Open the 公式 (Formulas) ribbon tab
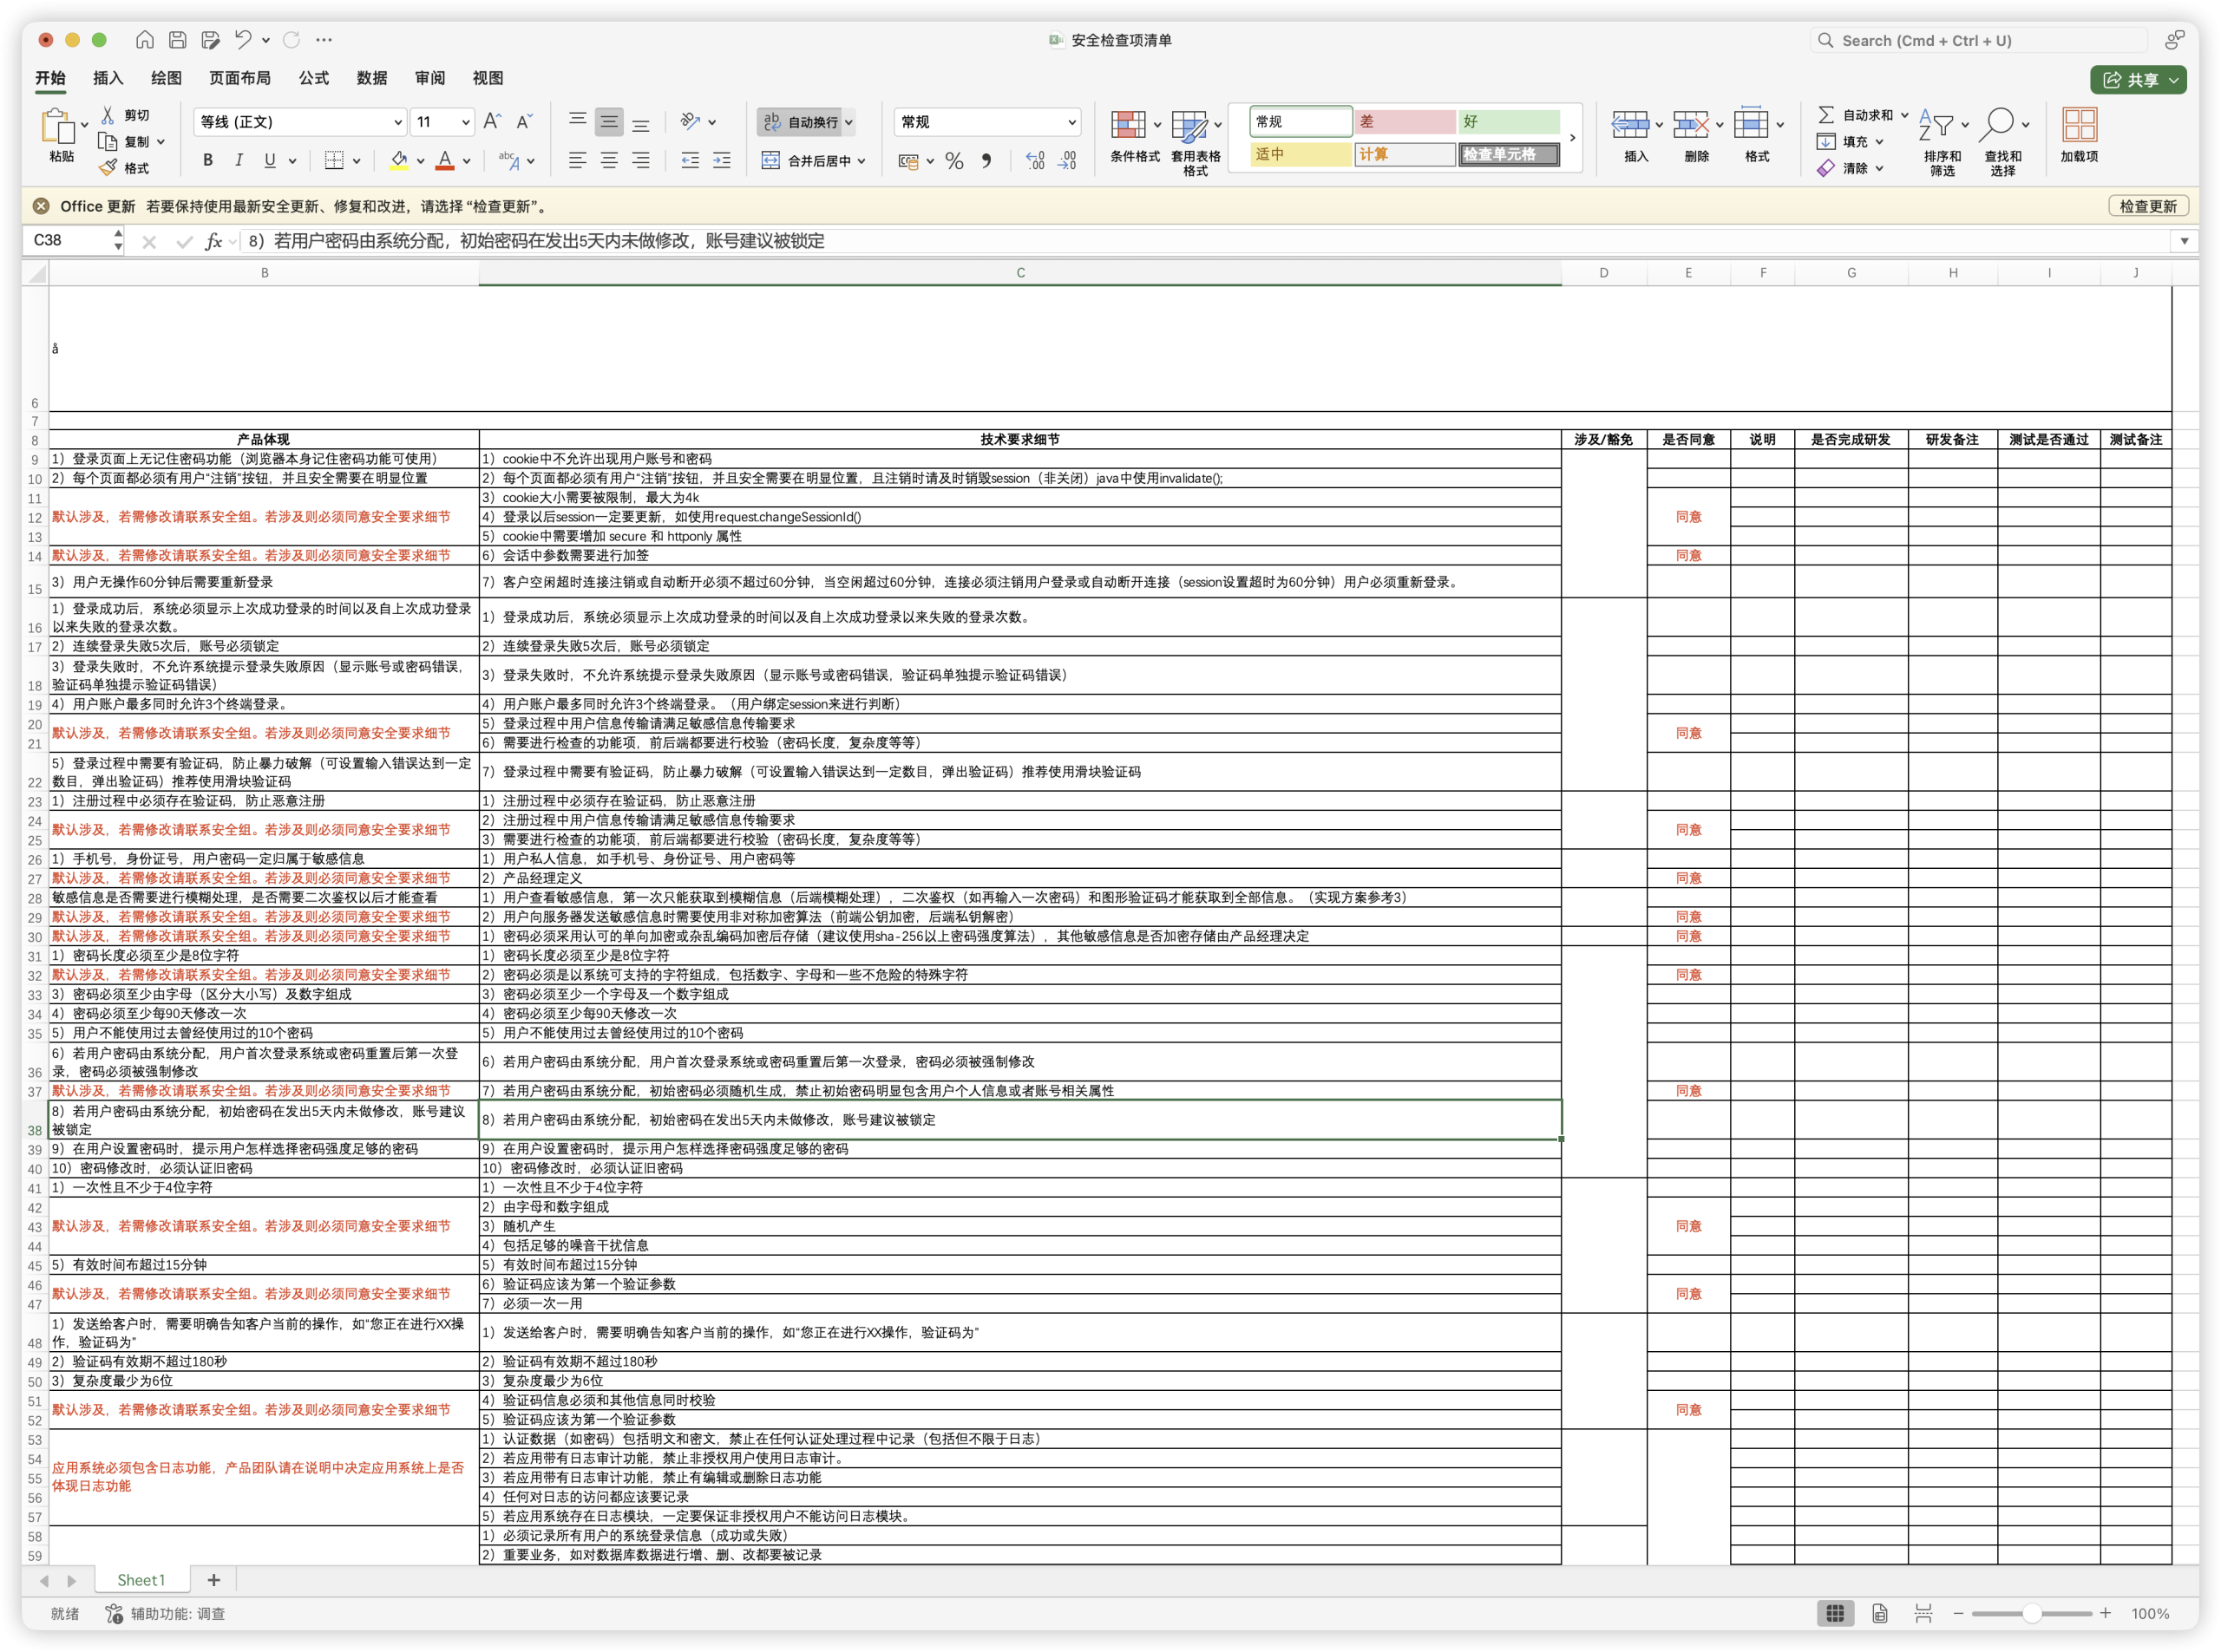 point(313,78)
